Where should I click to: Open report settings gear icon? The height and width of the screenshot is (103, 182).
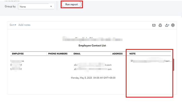pyautogui.click(x=173, y=25)
